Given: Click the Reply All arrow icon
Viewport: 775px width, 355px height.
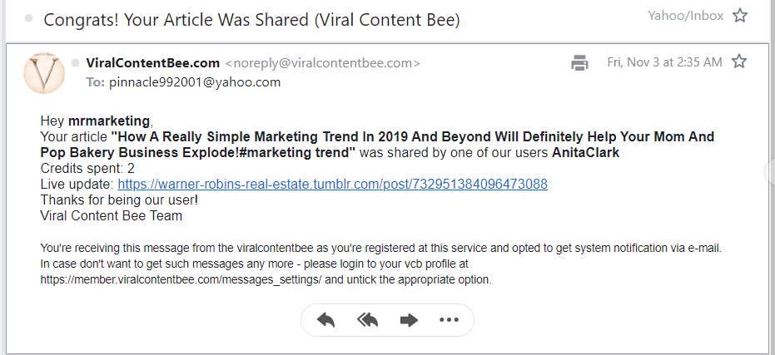Looking at the screenshot, I should [x=368, y=320].
